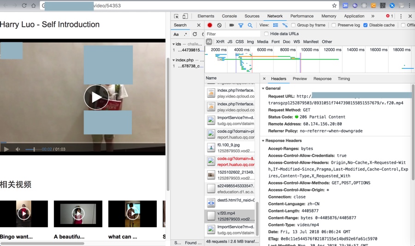This screenshot has height=246, width=415.
Task: Toggle the network filter funnel icon
Action: [241, 25]
